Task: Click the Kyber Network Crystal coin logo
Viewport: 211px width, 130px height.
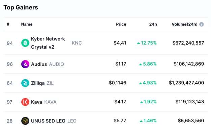Action: (25, 43)
